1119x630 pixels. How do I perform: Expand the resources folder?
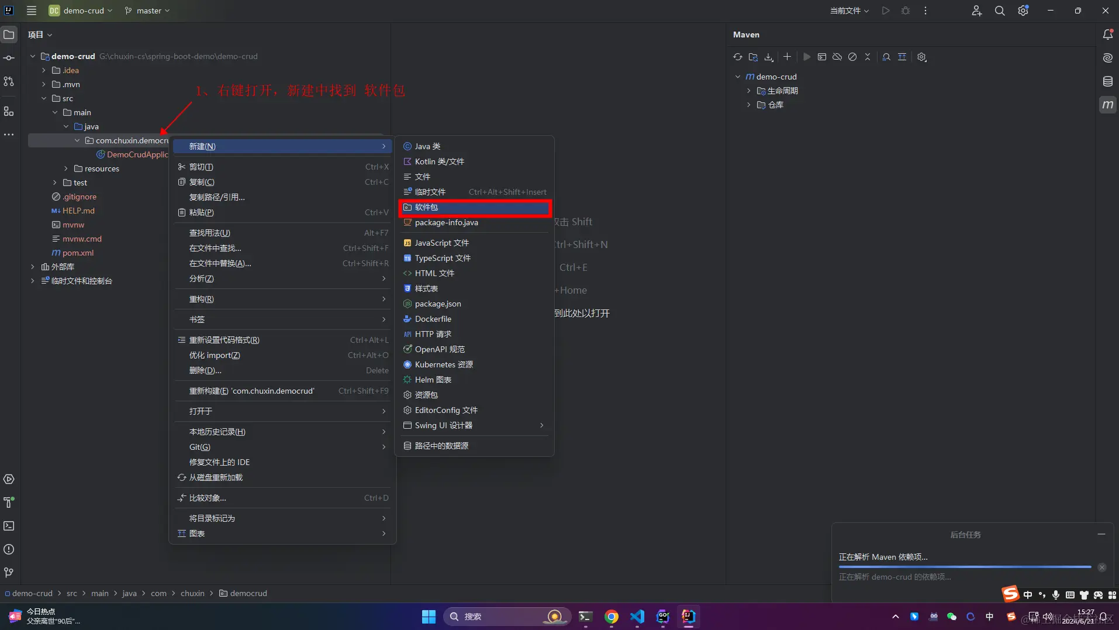pos(66,168)
